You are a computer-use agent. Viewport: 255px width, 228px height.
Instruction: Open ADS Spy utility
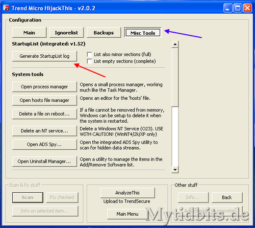click(44, 145)
